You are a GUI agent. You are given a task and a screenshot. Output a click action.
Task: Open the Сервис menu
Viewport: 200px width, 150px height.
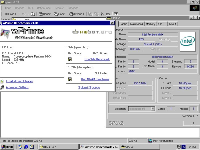59,8
